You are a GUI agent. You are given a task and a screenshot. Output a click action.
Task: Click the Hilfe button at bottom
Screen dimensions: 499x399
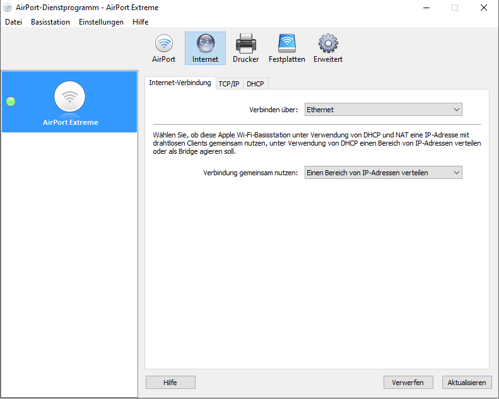tap(170, 383)
